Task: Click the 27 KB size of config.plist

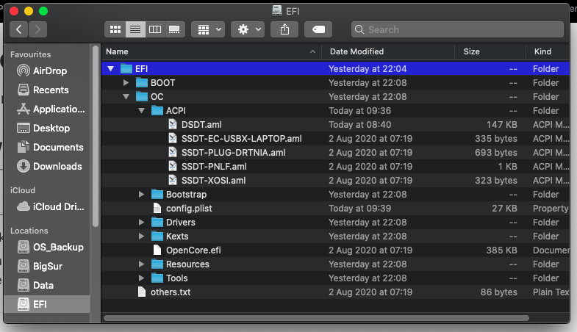Action: pos(504,209)
